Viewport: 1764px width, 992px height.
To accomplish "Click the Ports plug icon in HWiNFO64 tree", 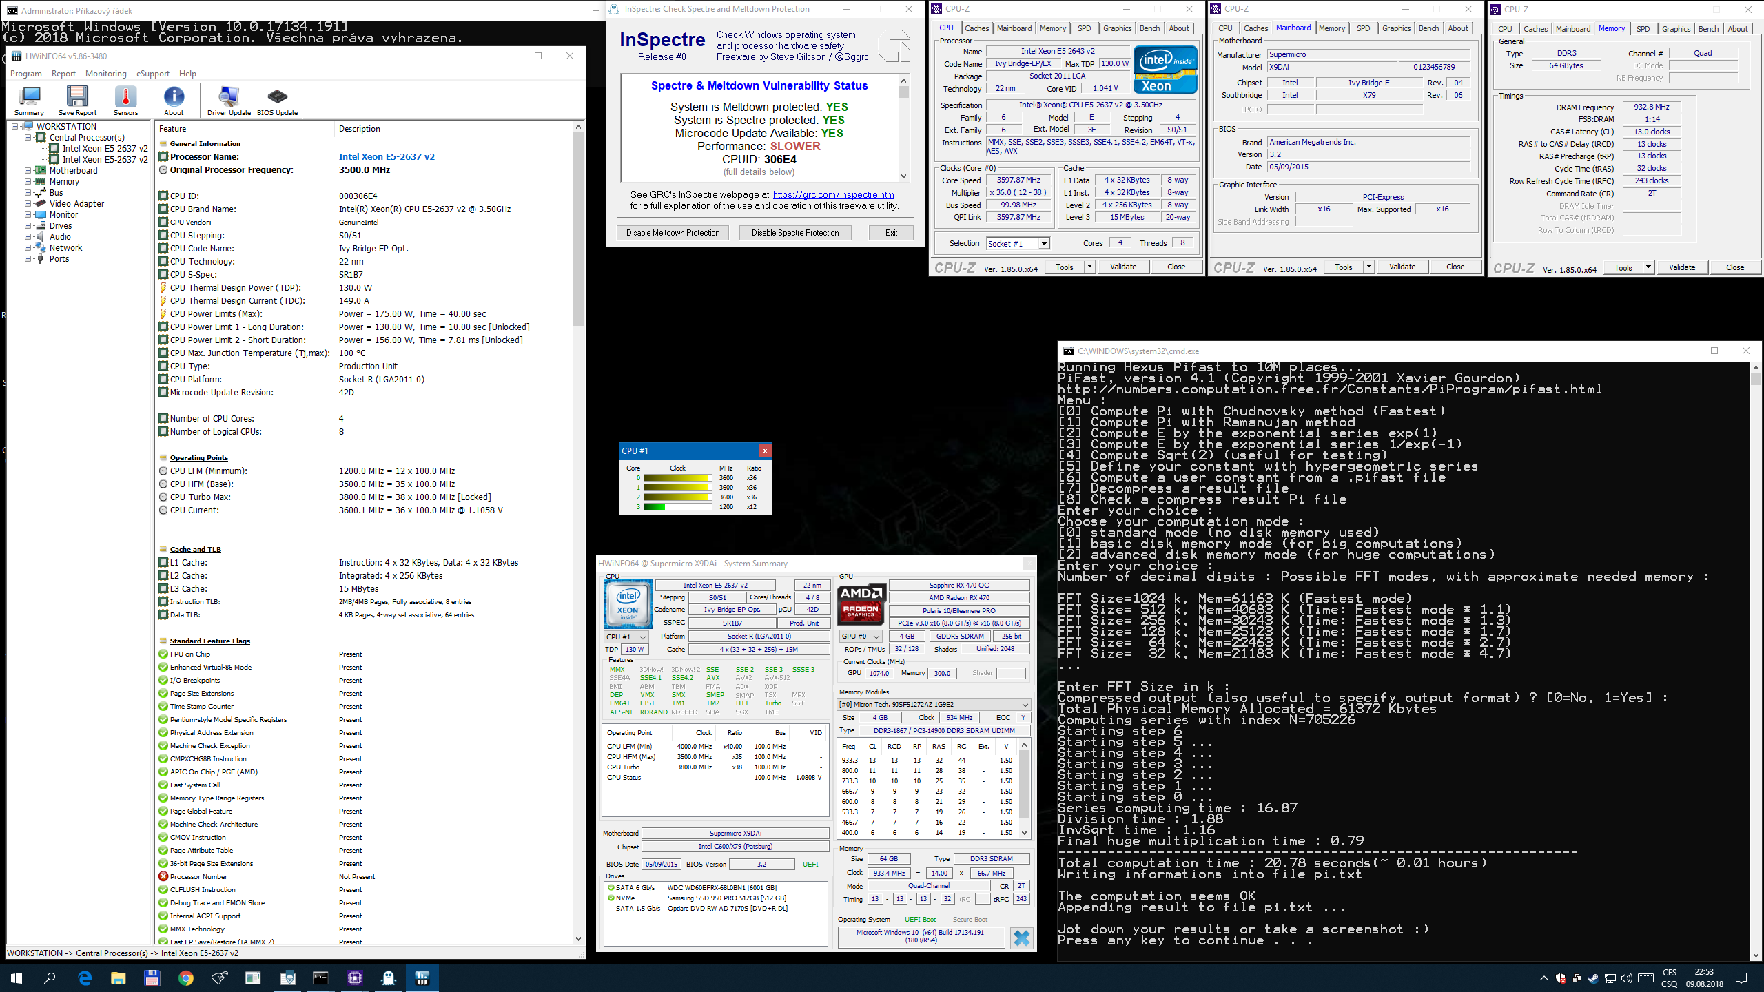I will pyautogui.click(x=41, y=258).
